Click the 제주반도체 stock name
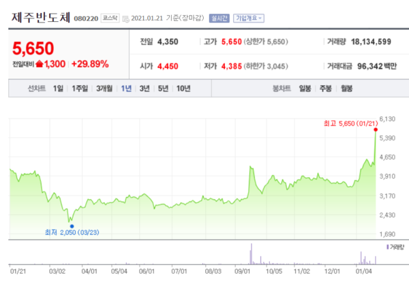Screen dimensions: 409x282 [41, 18]
